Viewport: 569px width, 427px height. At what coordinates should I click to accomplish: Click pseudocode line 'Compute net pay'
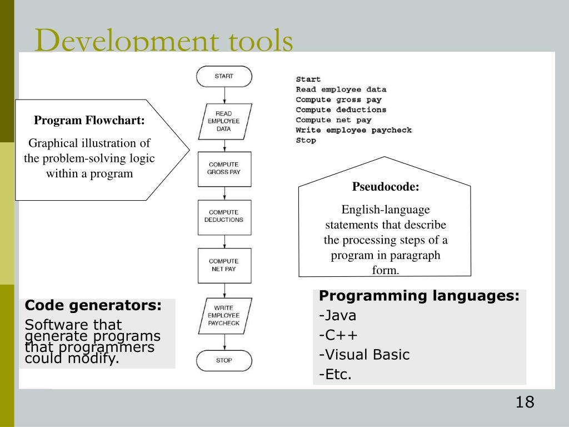point(333,120)
